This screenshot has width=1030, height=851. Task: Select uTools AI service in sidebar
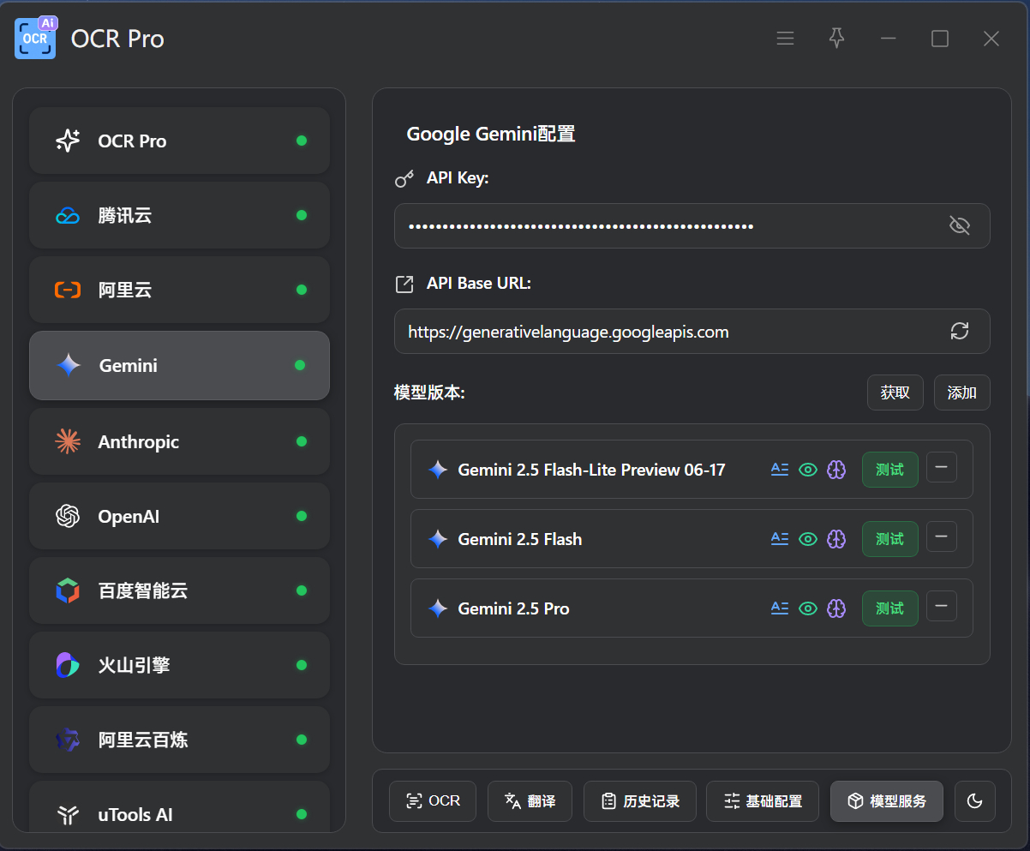[180, 807]
